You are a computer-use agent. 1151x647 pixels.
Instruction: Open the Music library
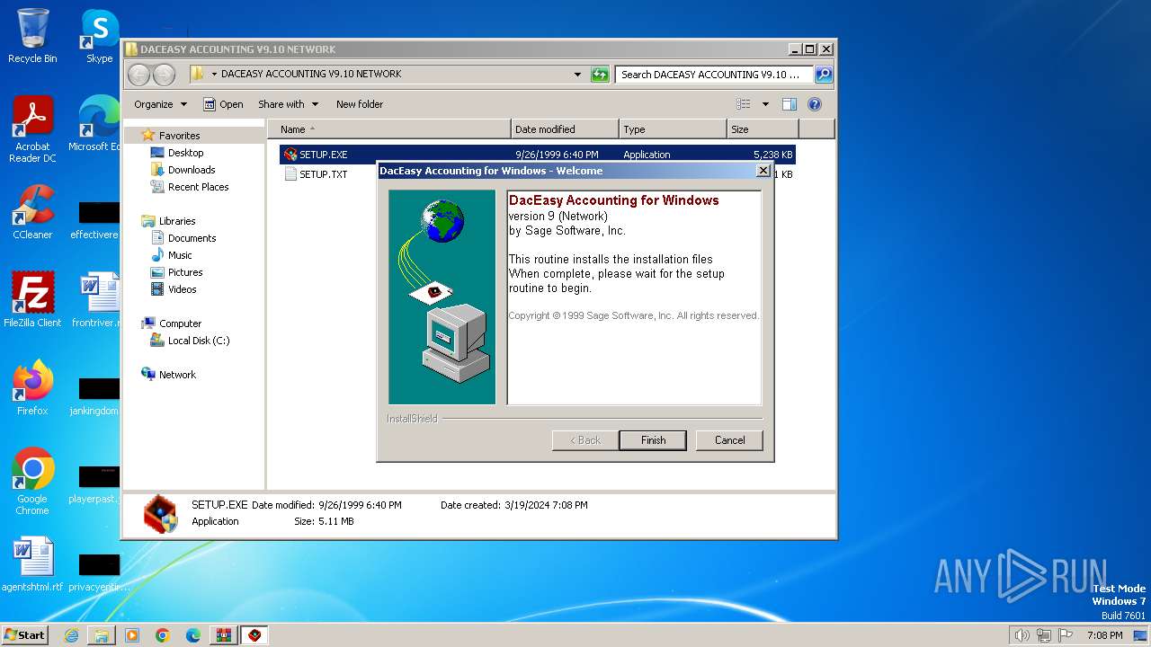coord(180,255)
